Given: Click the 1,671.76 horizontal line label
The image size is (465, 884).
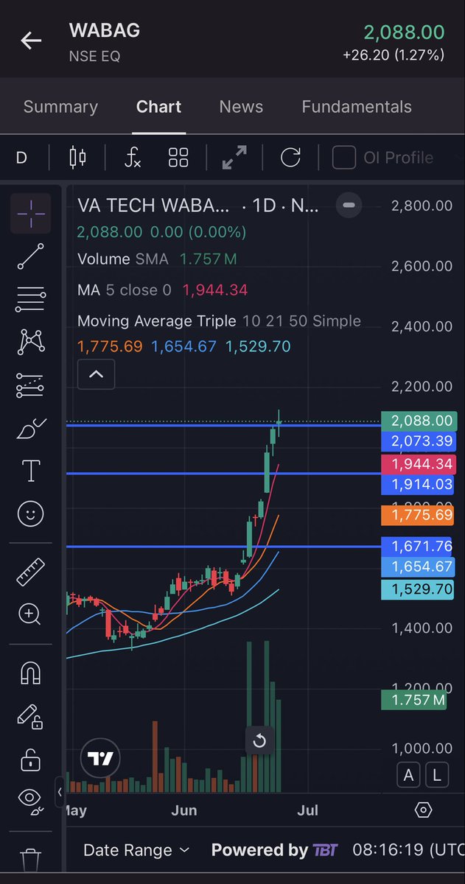Looking at the screenshot, I should point(418,546).
